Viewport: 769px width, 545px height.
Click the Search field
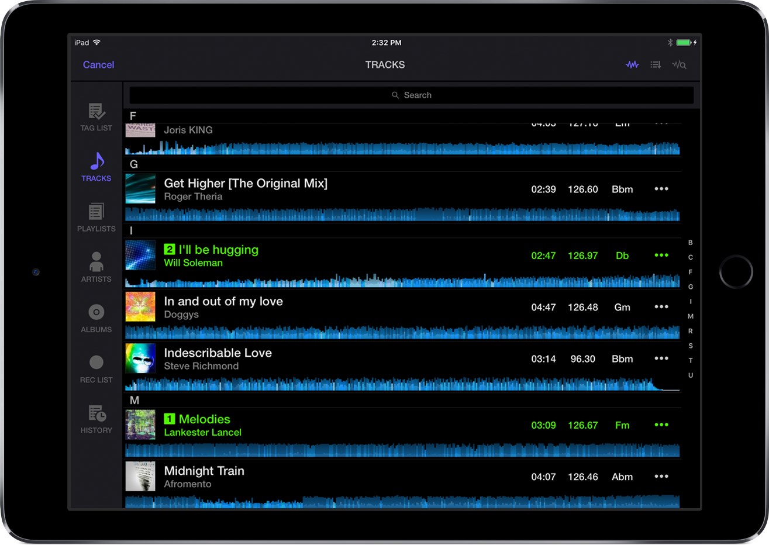pyautogui.click(x=411, y=95)
